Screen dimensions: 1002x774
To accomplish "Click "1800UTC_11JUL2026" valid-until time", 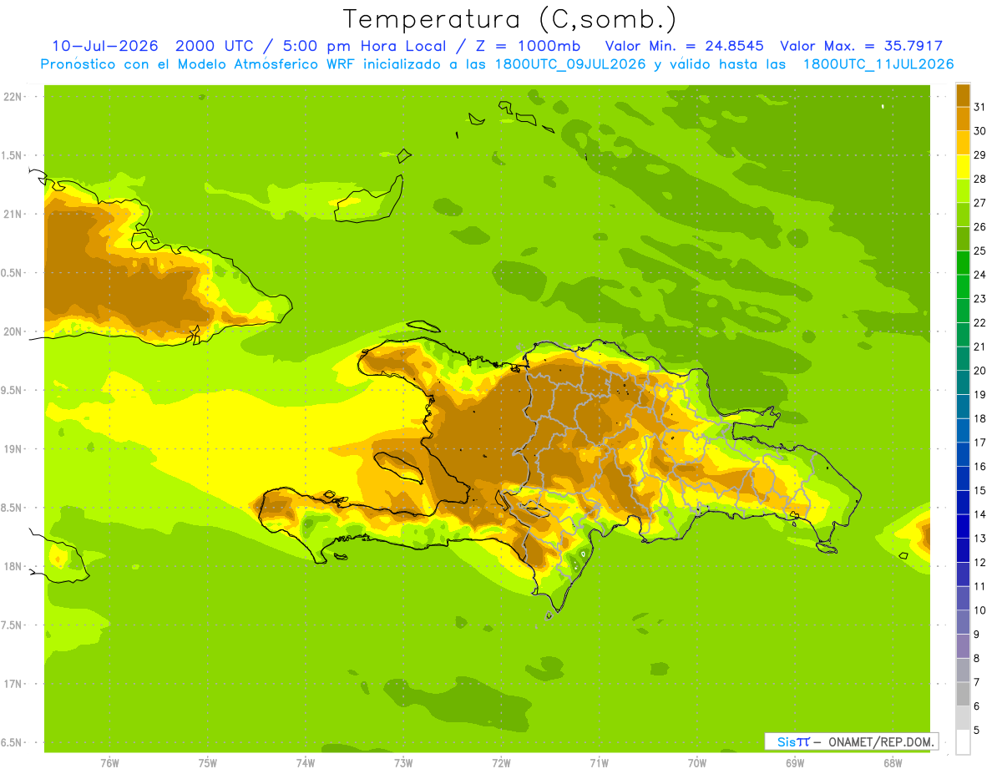I will 878,64.
